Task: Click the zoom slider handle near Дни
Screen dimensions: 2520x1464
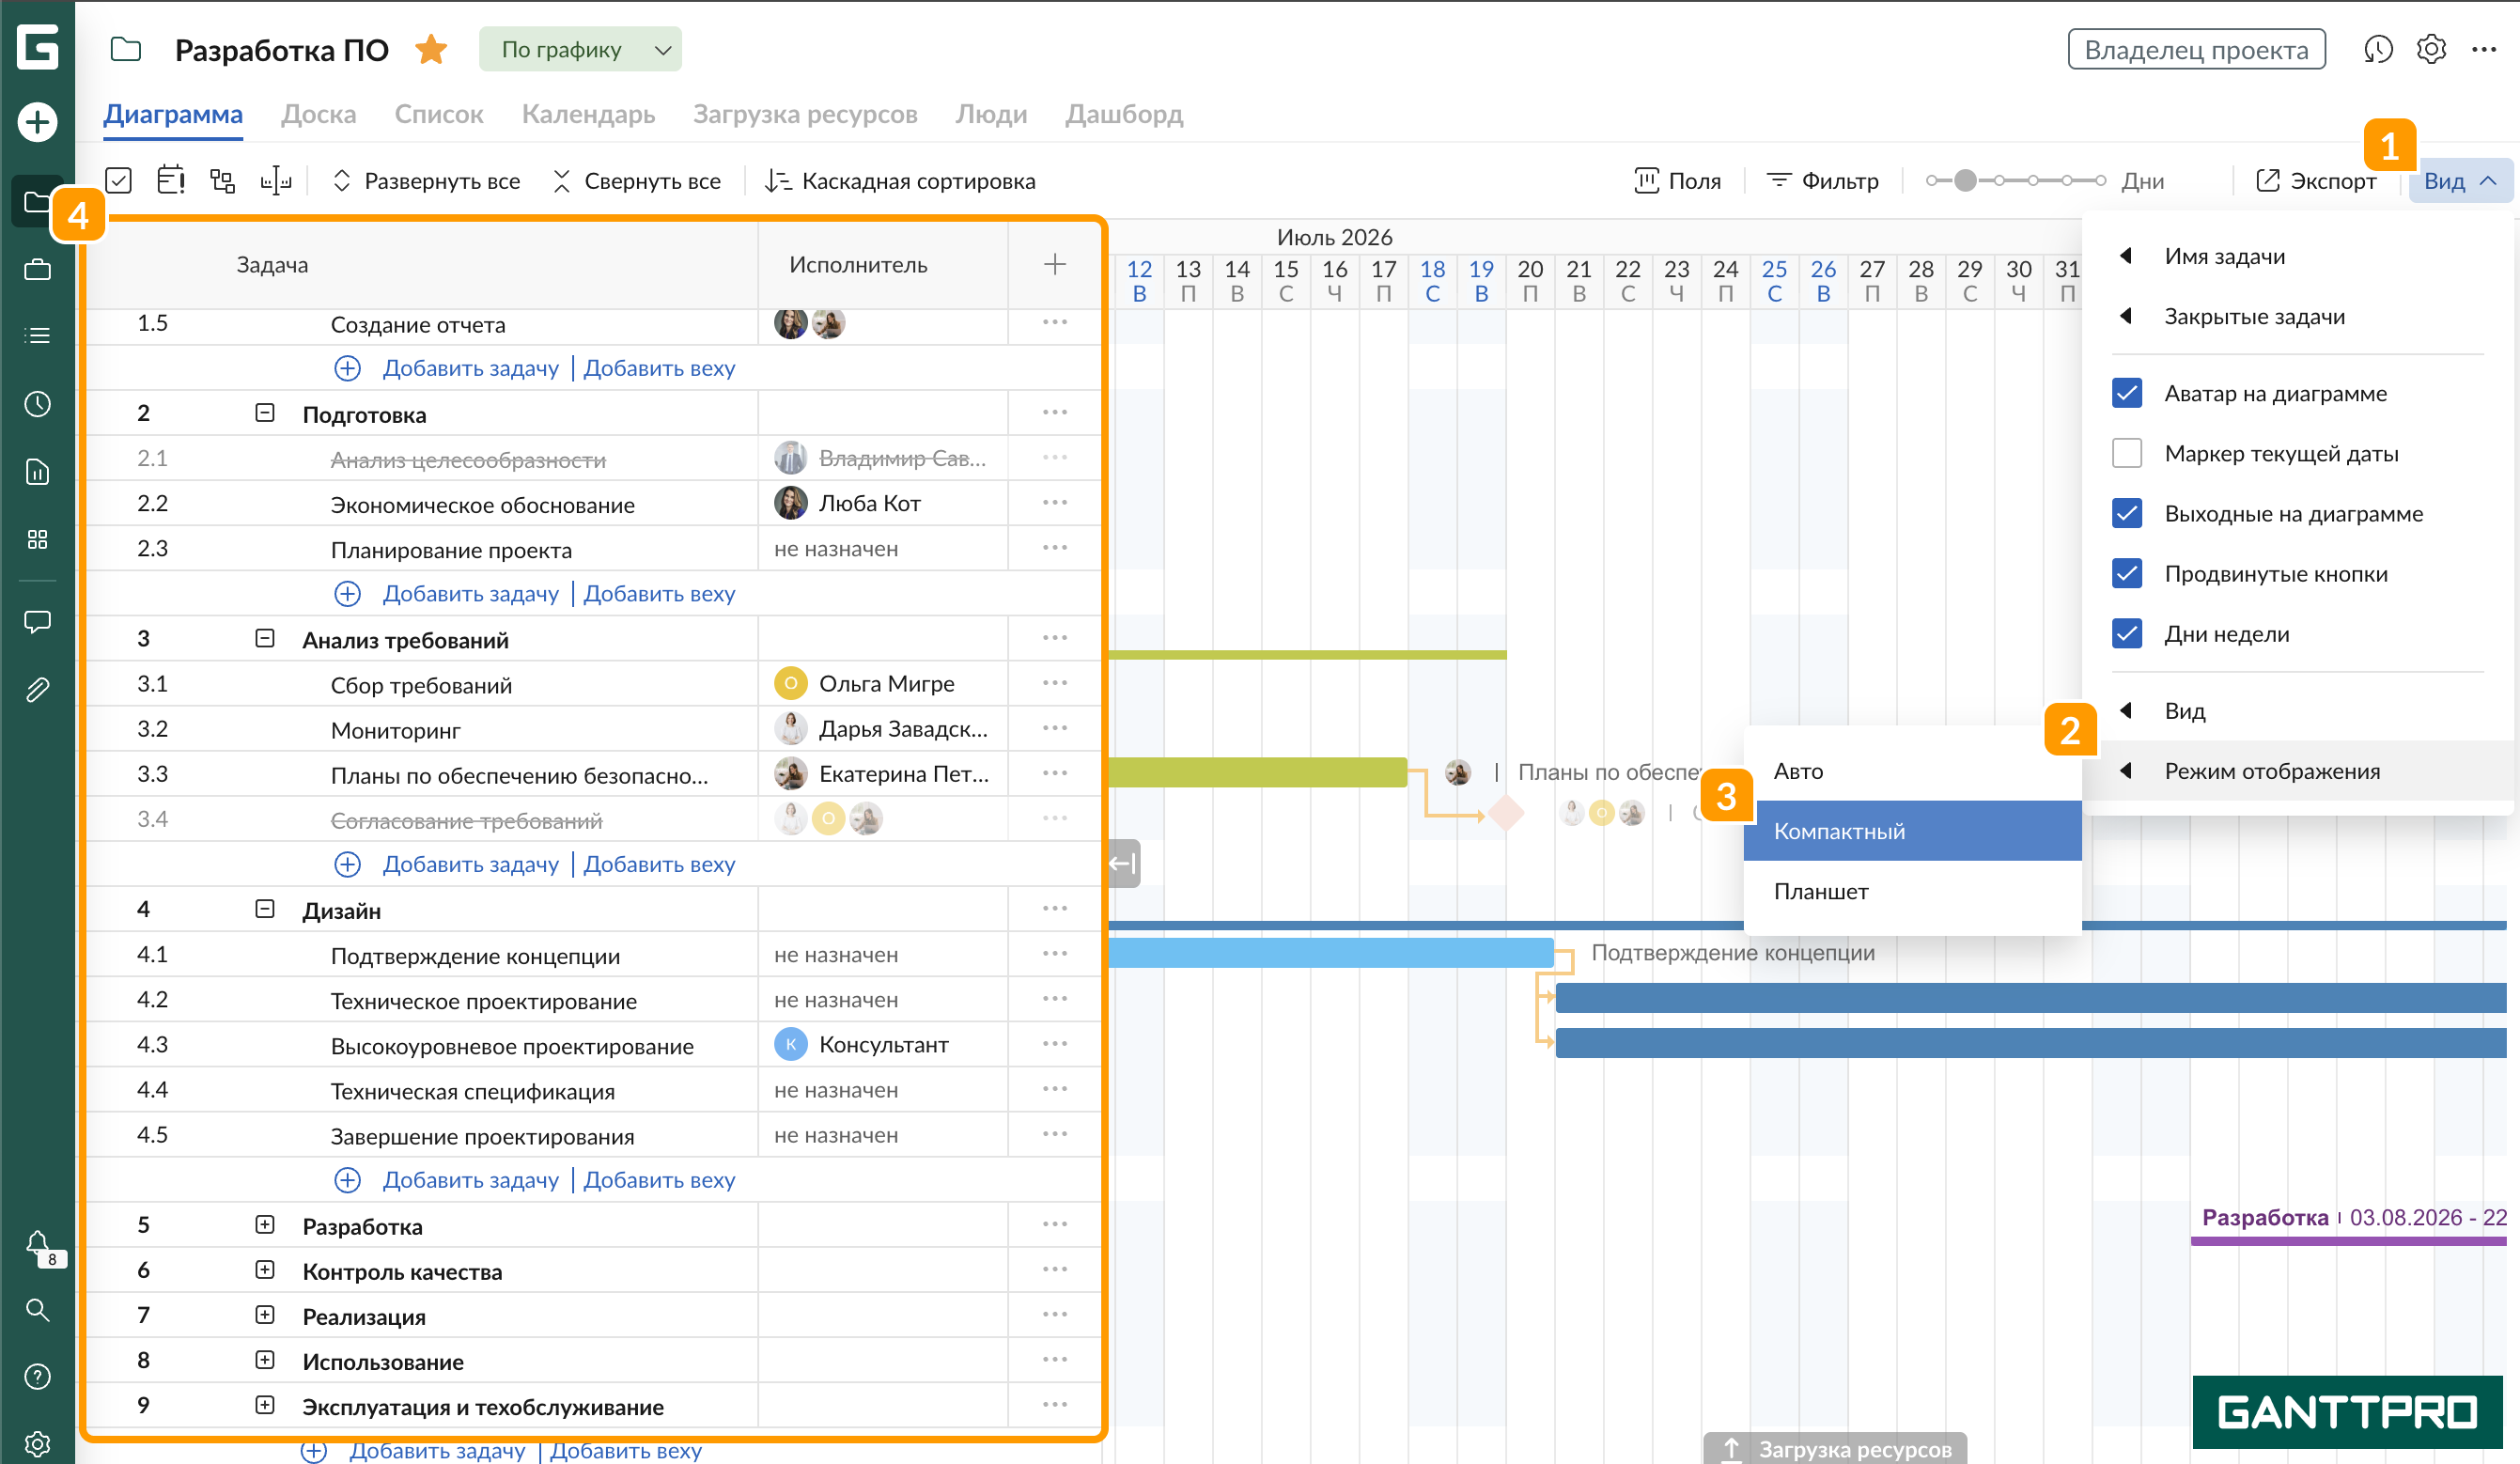Action: coord(1965,181)
